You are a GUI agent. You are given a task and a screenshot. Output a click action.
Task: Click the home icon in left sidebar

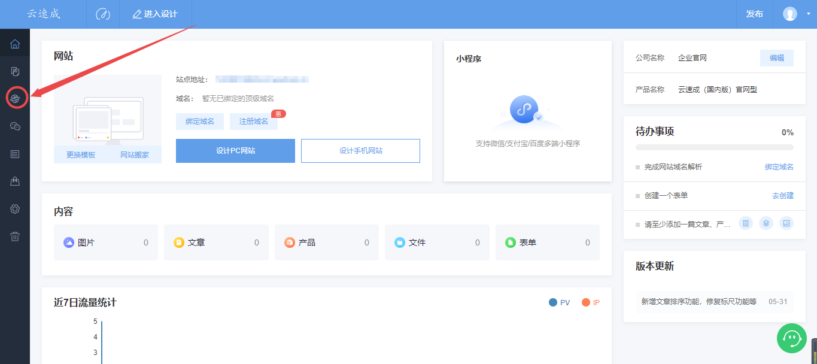[15, 44]
